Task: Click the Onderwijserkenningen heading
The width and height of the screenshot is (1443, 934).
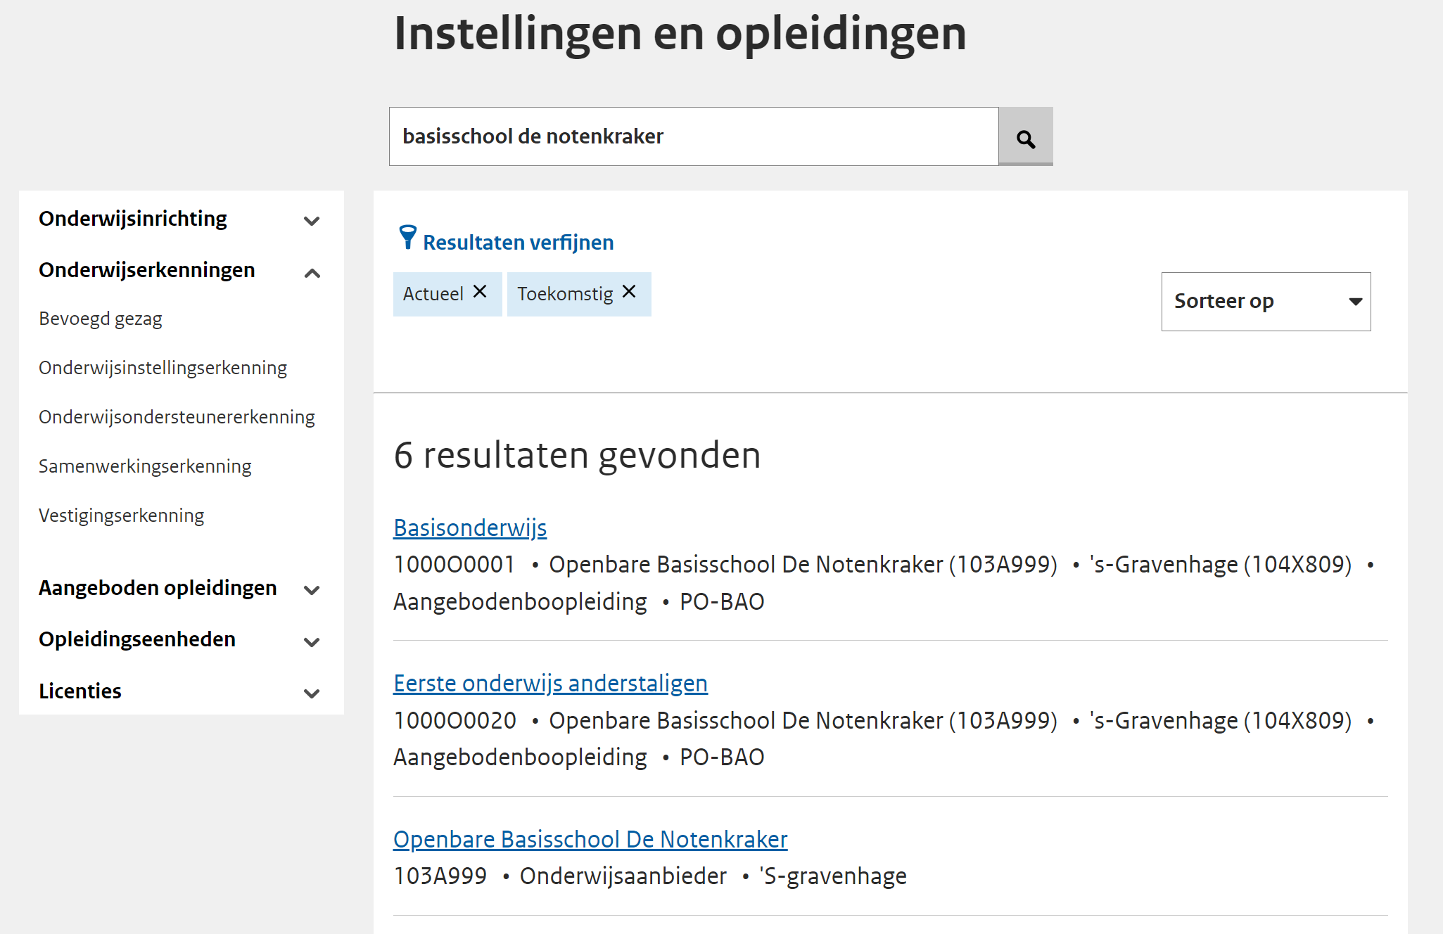Action: tap(147, 270)
